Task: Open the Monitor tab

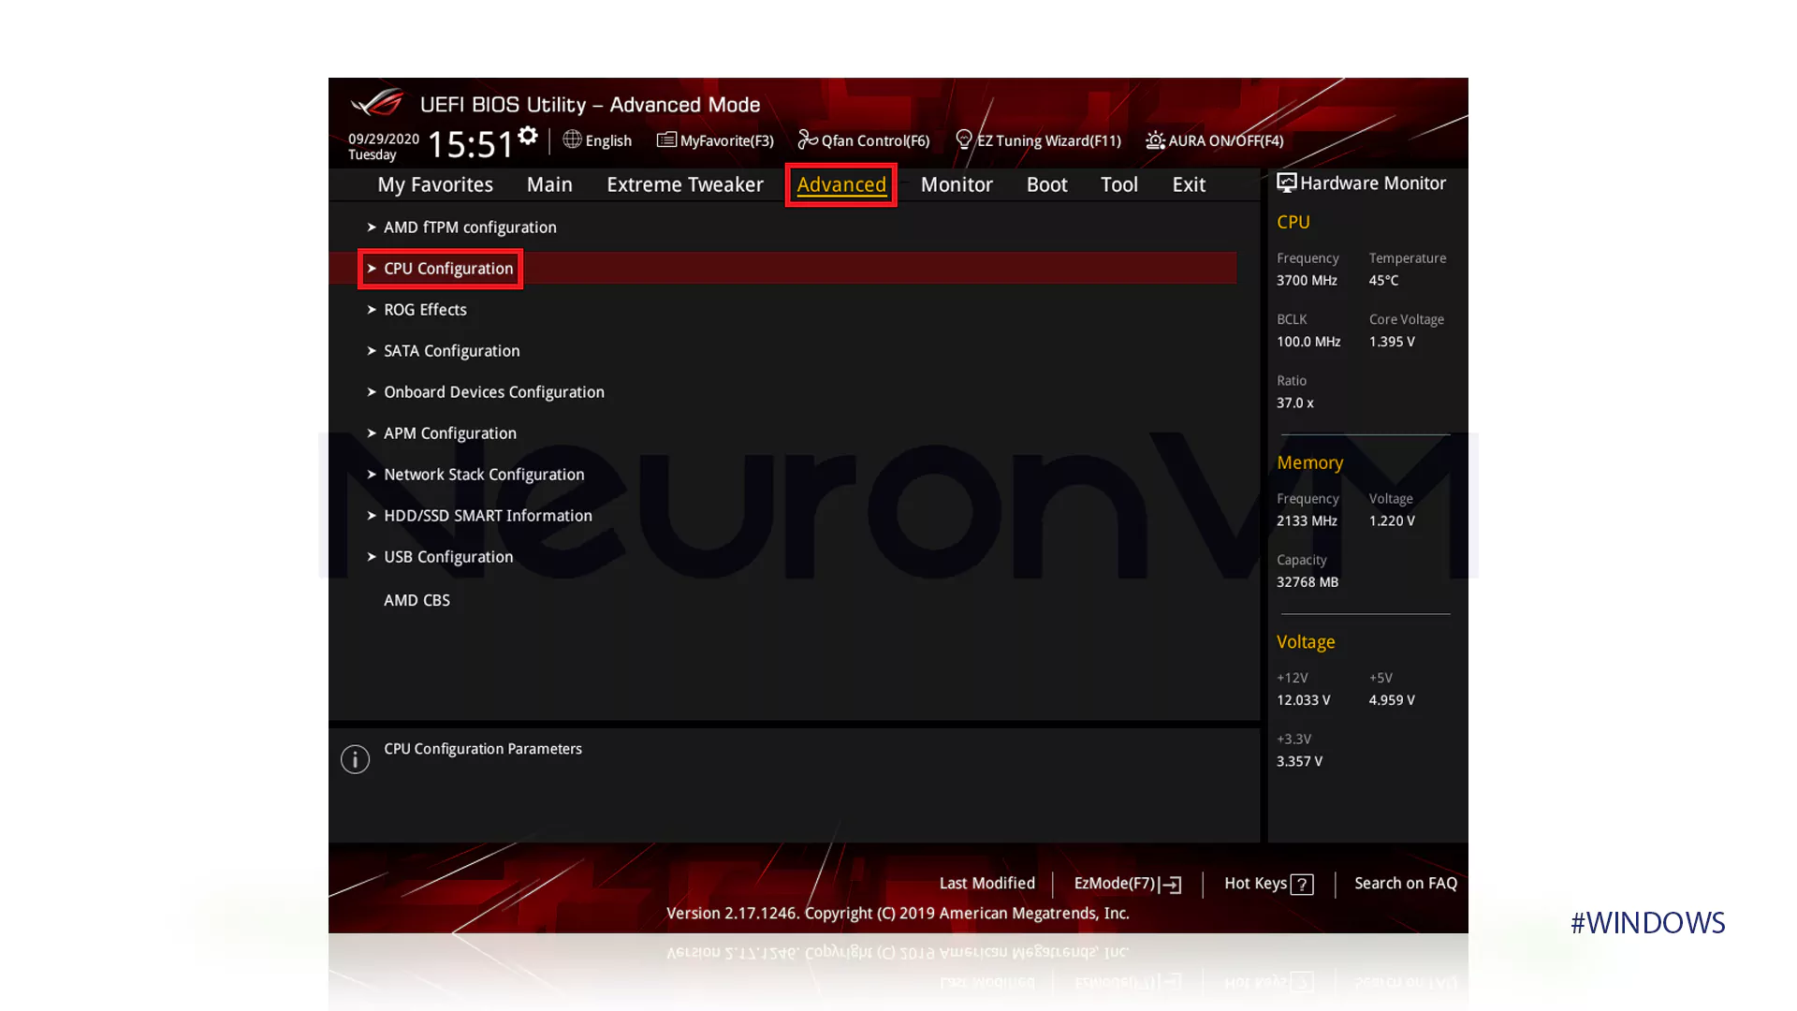Action: click(957, 184)
